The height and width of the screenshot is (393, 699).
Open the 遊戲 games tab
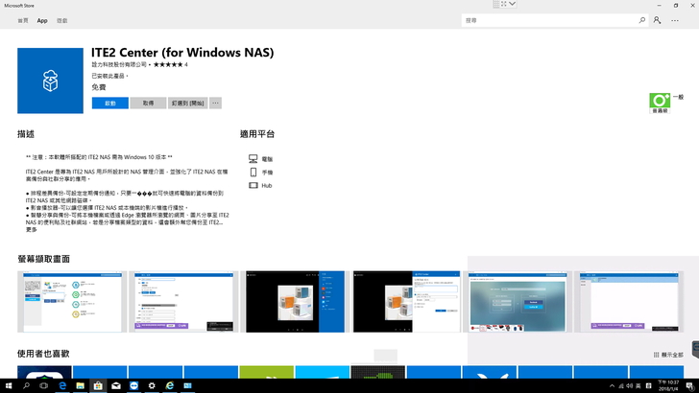click(x=62, y=20)
